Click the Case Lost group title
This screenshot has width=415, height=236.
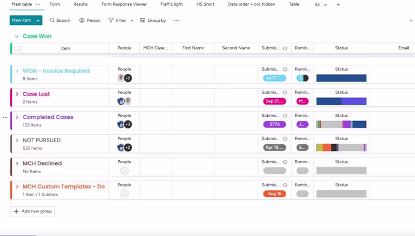[x=36, y=94]
